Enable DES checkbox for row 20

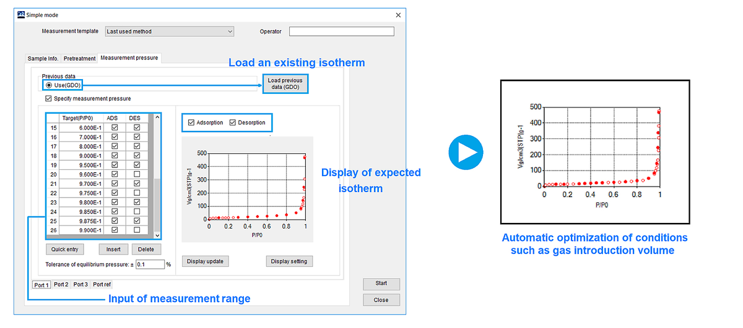[x=137, y=174]
